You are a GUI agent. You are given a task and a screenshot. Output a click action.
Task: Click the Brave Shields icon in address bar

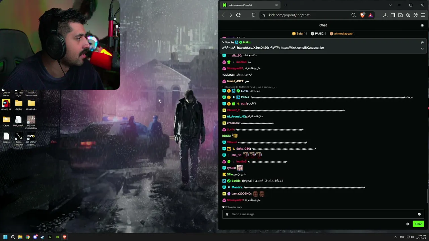[362, 15]
